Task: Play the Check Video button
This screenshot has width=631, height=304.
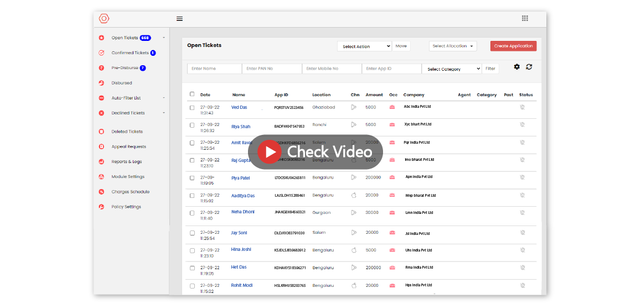Action: tap(315, 151)
